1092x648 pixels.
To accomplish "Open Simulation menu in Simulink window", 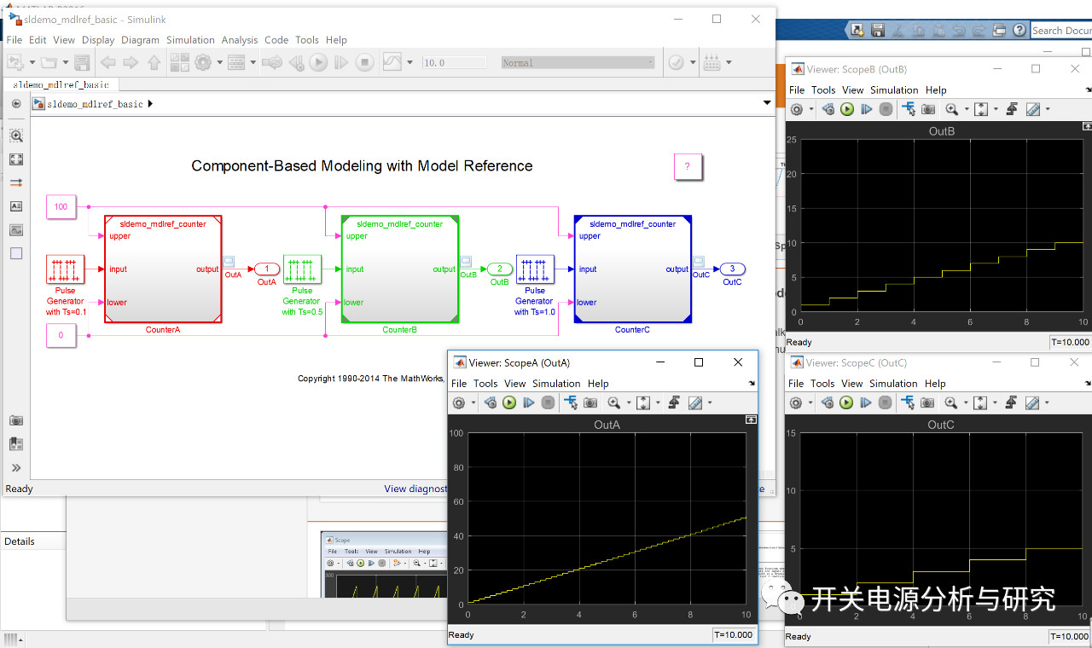I will (x=190, y=40).
